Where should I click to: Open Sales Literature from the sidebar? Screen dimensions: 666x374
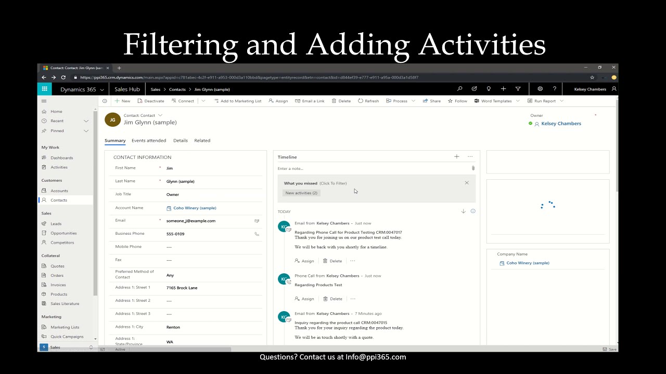pyautogui.click(x=65, y=303)
